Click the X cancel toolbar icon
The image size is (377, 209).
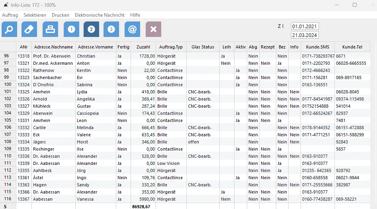coord(154,29)
